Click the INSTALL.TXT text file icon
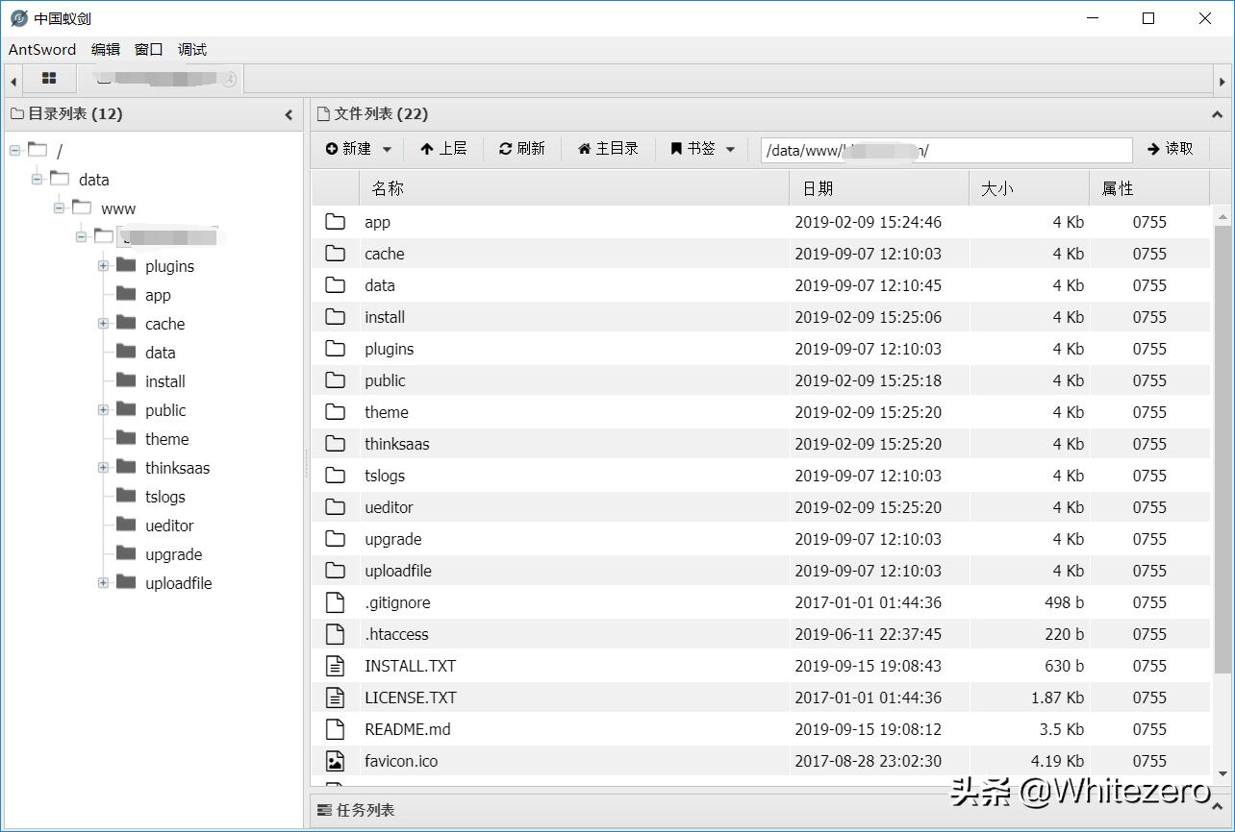Viewport: 1235px width, 832px height. 335,666
